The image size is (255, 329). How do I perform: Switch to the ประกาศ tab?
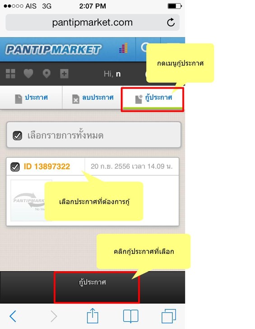(x=31, y=98)
